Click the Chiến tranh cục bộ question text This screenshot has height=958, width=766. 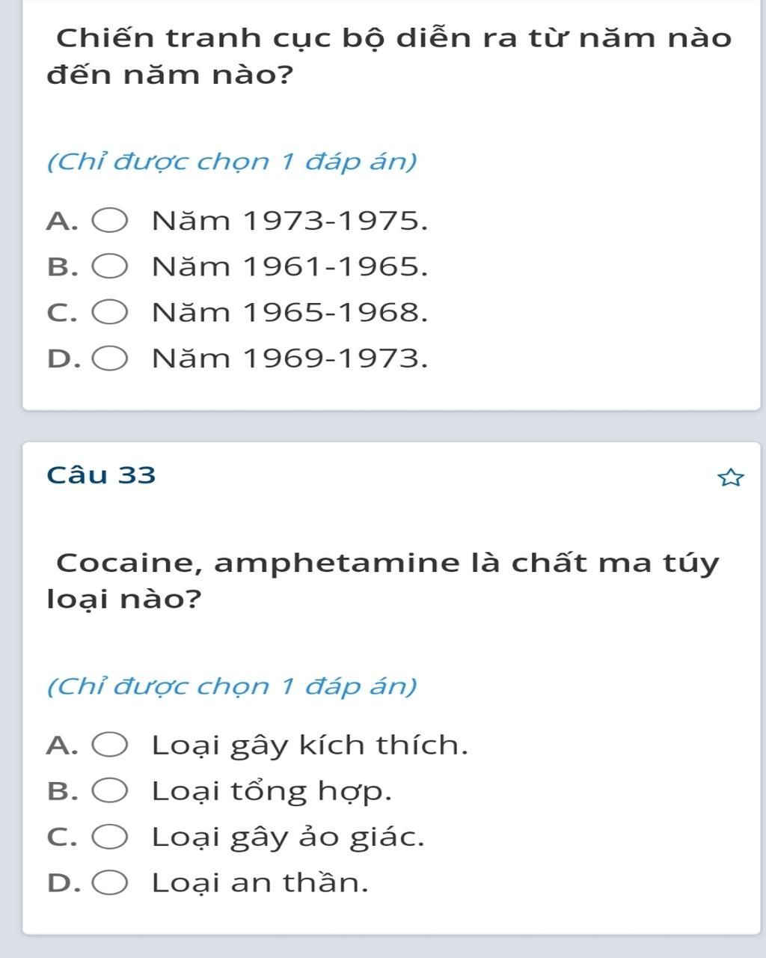[x=389, y=56]
